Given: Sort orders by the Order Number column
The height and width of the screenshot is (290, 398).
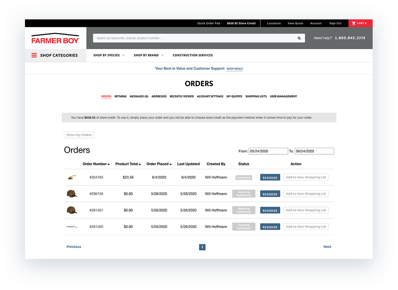Looking at the screenshot, I should pyautogui.click(x=96, y=164).
